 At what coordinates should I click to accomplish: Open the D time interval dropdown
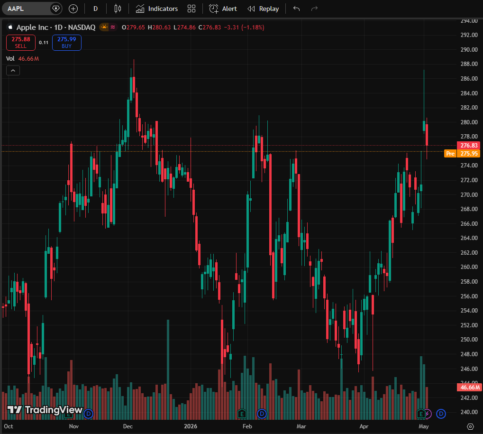point(95,9)
